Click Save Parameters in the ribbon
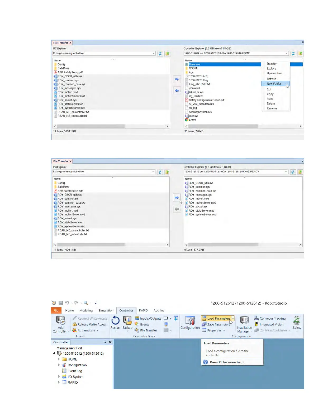Viewport: 323px width, 418px height. point(216,324)
